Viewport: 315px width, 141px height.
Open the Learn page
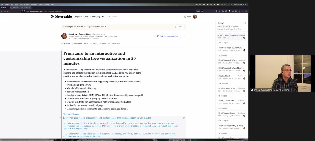tap(86, 16)
